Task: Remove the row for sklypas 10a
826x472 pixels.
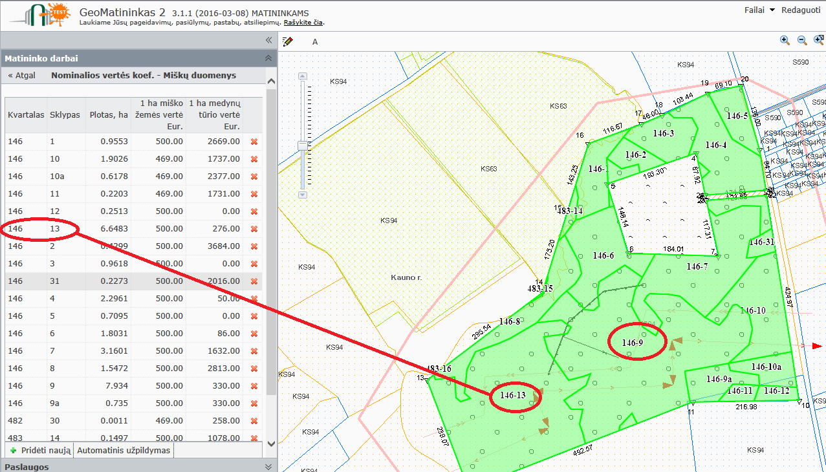Action: click(254, 177)
